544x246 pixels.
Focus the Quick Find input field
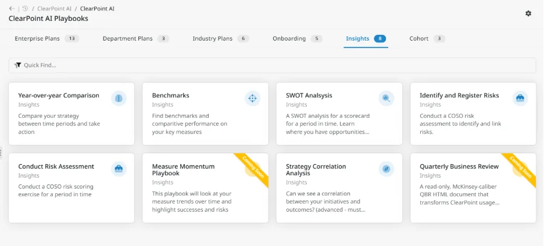click(272, 65)
